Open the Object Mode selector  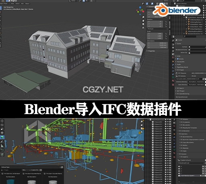pos(4,4)
